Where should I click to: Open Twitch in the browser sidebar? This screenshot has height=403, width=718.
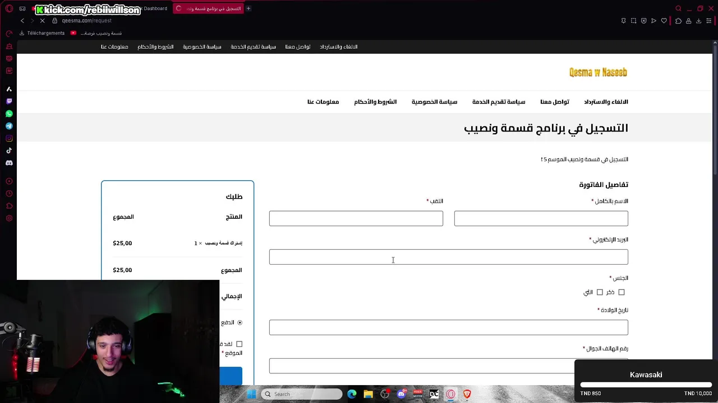click(9, 101)
